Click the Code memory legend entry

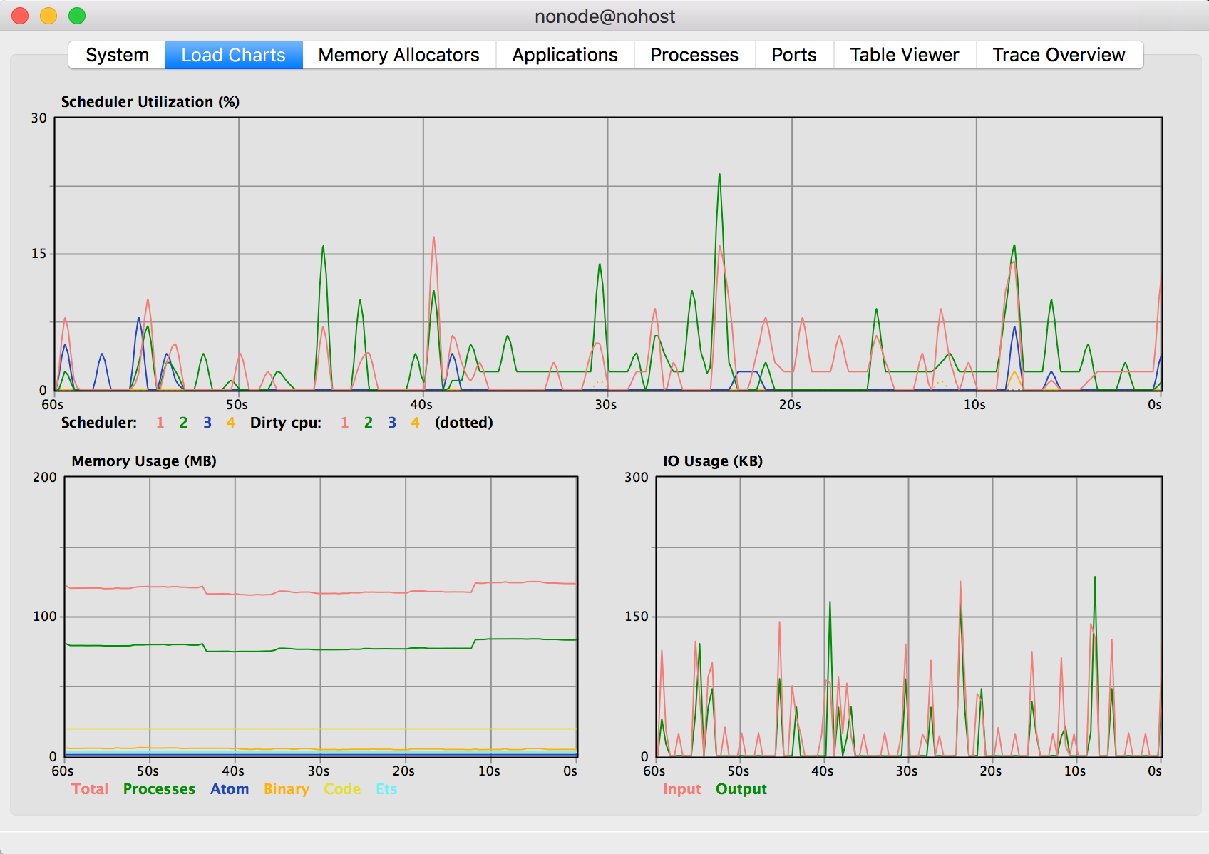point(342,789)
